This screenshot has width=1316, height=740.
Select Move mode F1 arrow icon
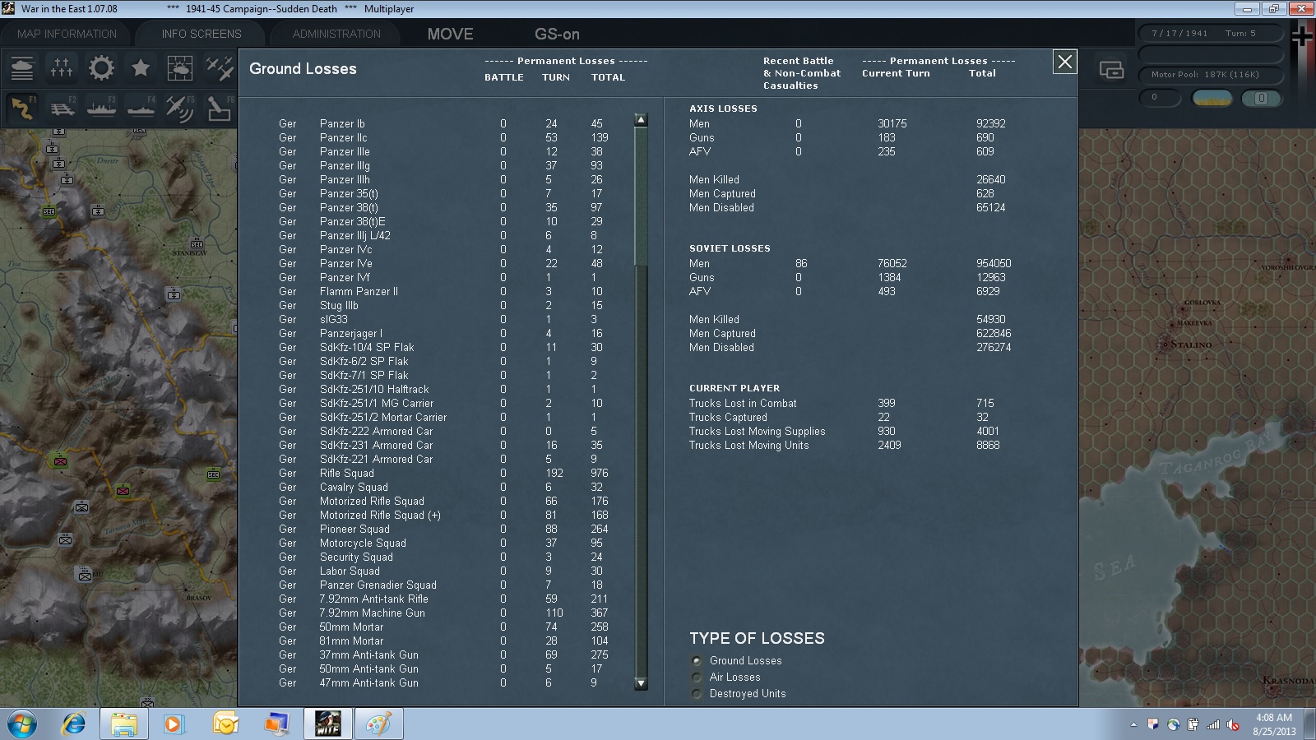tap(22, 108)
